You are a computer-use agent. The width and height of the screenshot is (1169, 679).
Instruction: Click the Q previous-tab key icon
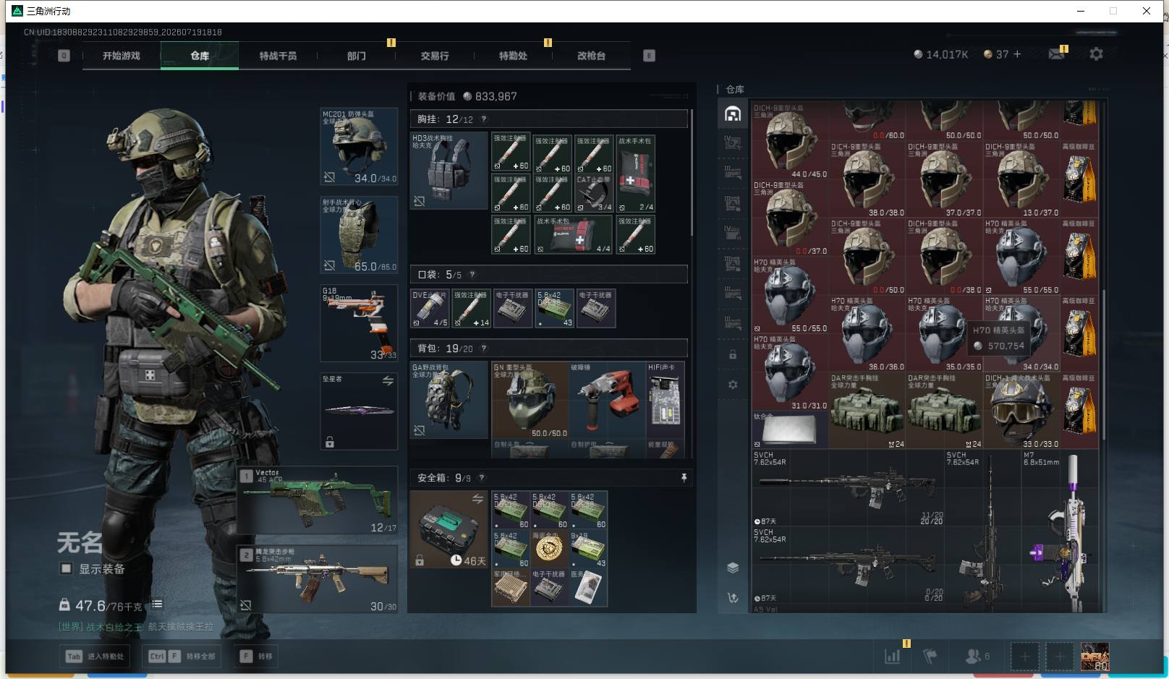pos(64,56)
